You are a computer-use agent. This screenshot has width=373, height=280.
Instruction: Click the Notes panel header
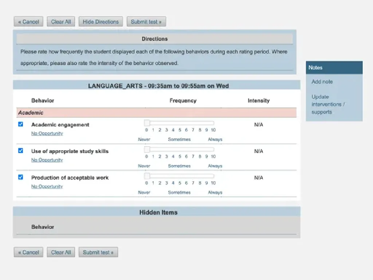pyautogui.click(x=334, y=67)
